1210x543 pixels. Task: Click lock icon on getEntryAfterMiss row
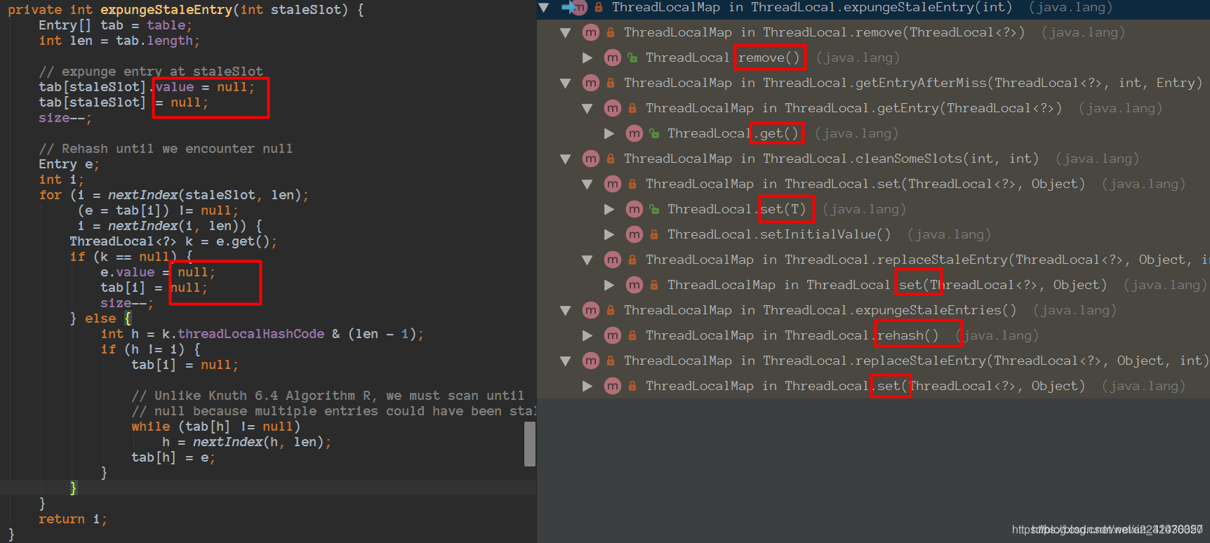pyautogui.click(x=611, y=83)
